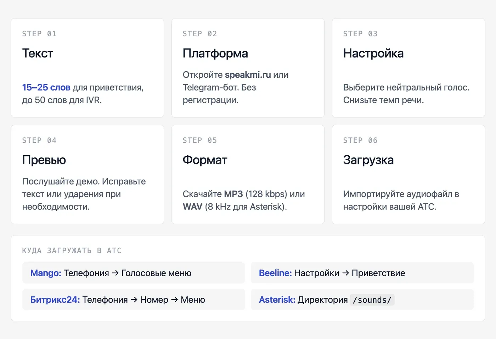
Task: Click the Telegram-бот text
Action: coord(211,87)
